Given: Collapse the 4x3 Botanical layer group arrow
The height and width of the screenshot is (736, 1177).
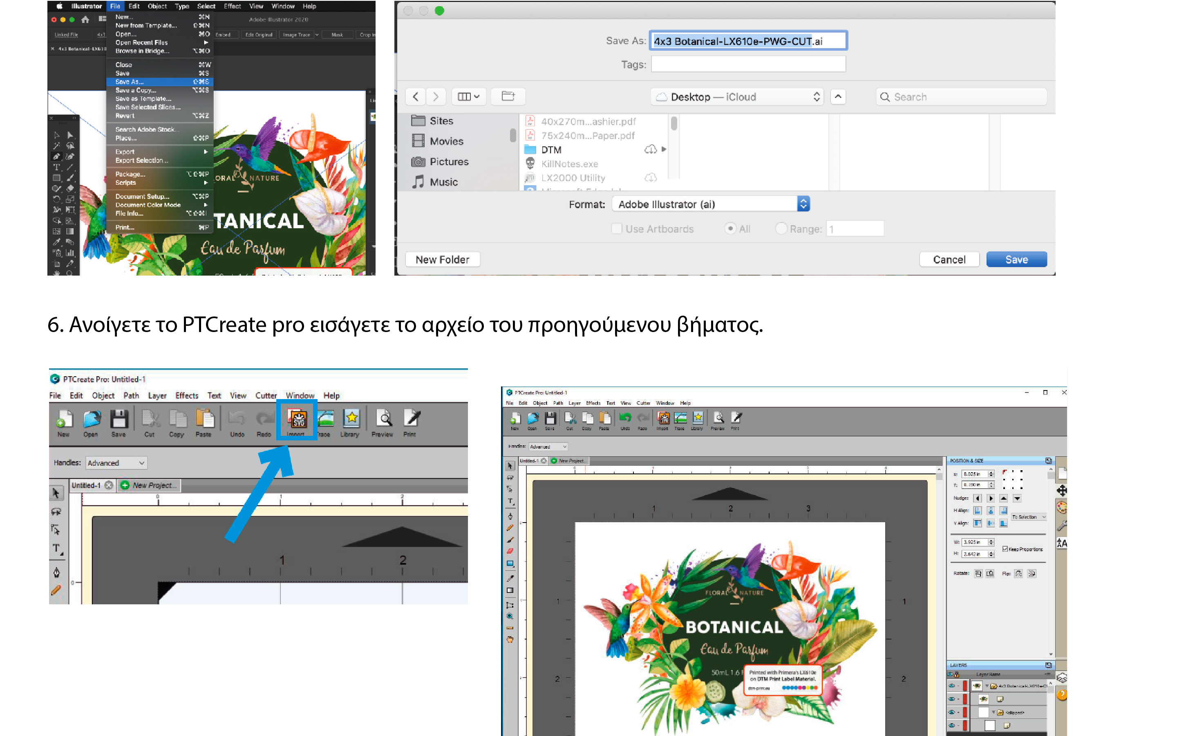Looking at the screenshot, I should tap(987, 686).
